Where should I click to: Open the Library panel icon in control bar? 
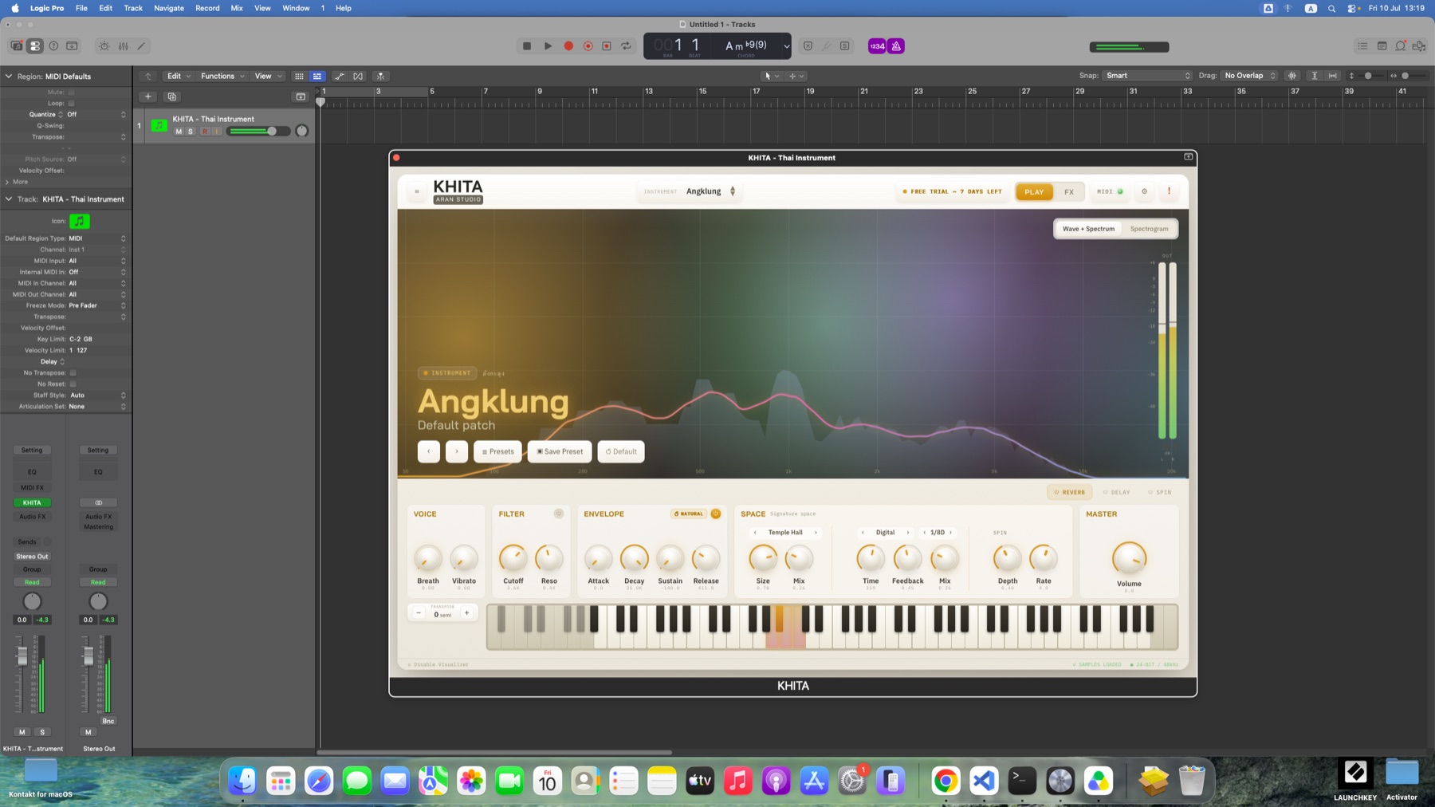pyautogui.click(x=16, y=46)
